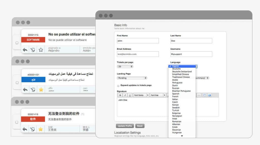The width and height of the screenshot is (260, 145).
Task: Select Norwegian language
Action: 182,116
